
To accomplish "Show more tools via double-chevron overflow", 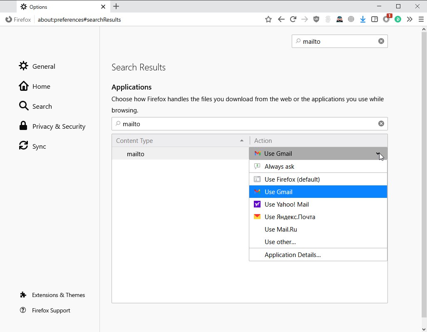I will tap(410, 19).
